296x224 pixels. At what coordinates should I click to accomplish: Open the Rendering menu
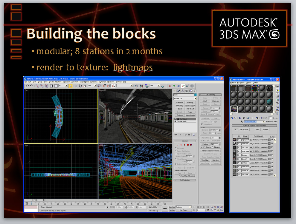tap(94, 82)
